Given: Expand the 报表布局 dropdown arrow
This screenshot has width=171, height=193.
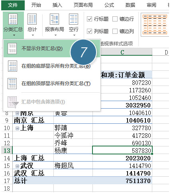Looking at the screenshot, I should 55,35.
